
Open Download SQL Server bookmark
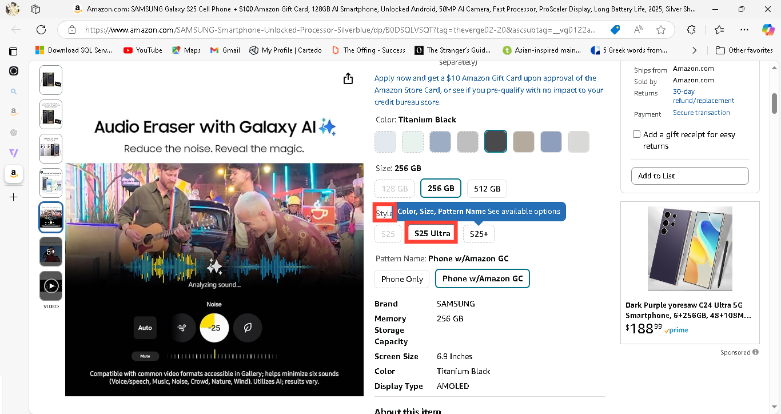pos(74,50)
